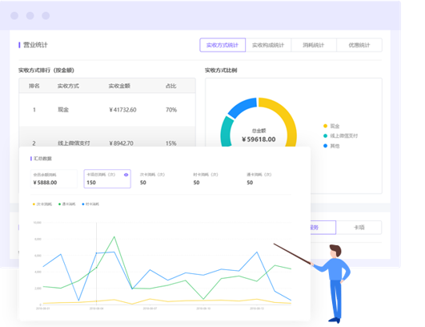Switch to the 实收构成统计 tab

268,45
